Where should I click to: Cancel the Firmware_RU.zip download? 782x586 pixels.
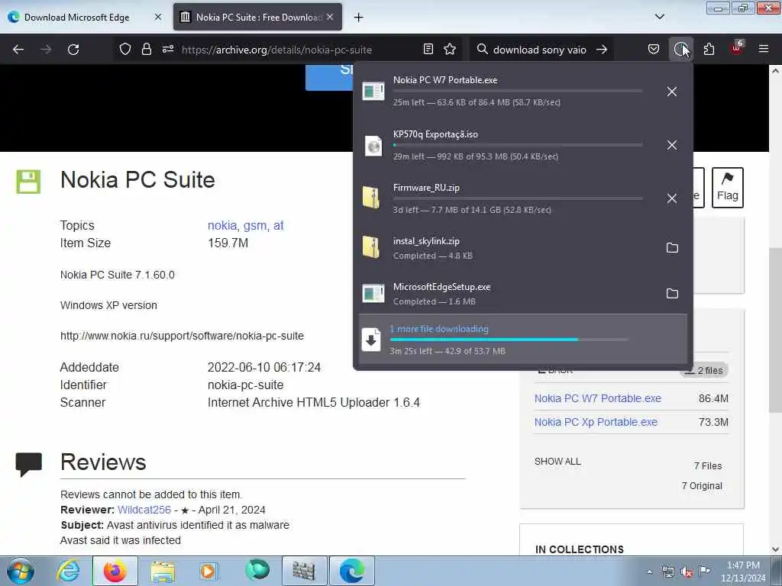click(x=672, y=198)
